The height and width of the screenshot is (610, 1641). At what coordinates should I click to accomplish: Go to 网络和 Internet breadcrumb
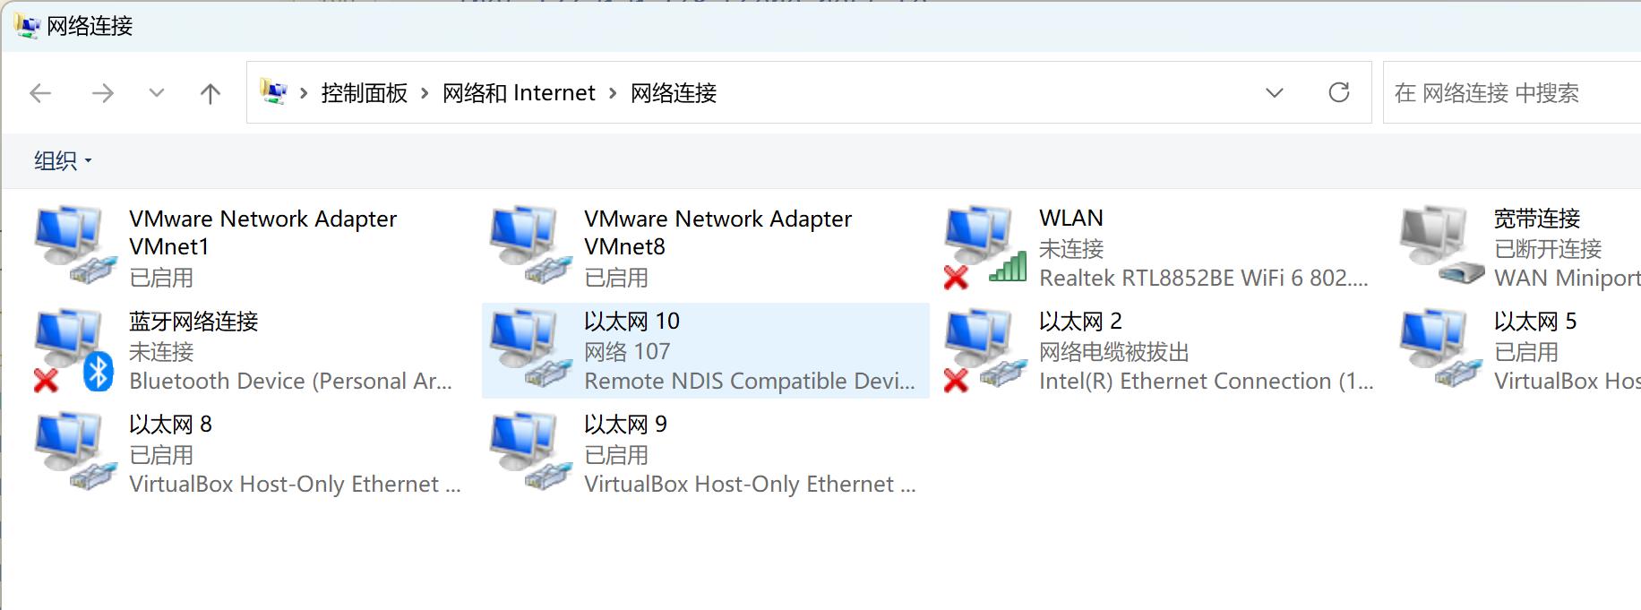click(x=519, y=93)
